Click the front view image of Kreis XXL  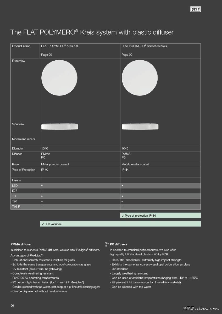tap(59, 78)
